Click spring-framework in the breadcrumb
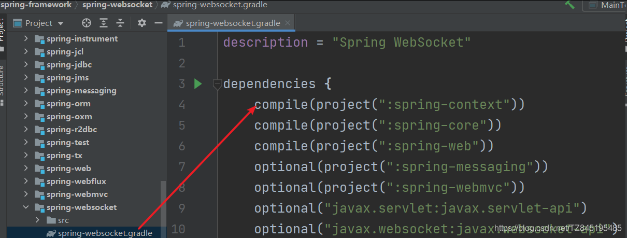This screenshot has width=627, height=238. pos(36,5)
